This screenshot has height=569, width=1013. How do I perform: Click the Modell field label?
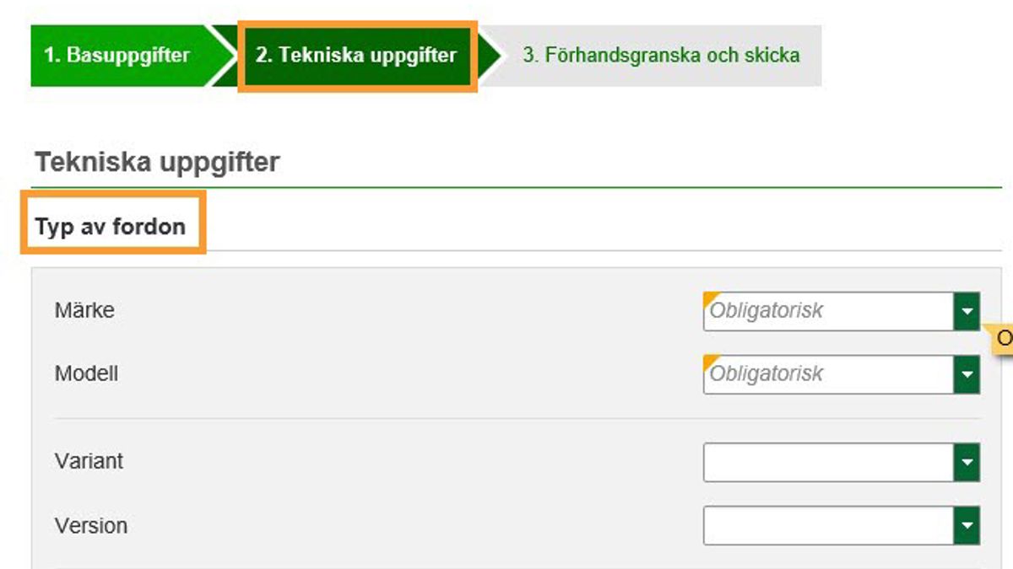coord(86,373)
